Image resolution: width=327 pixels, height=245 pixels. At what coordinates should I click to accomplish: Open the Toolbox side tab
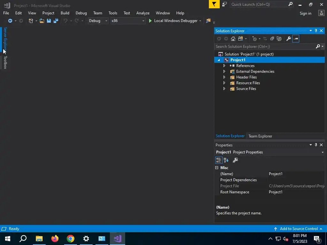(x=5, y=62)
